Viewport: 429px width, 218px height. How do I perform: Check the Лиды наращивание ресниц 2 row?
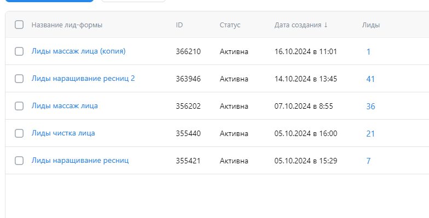(19, 79)
